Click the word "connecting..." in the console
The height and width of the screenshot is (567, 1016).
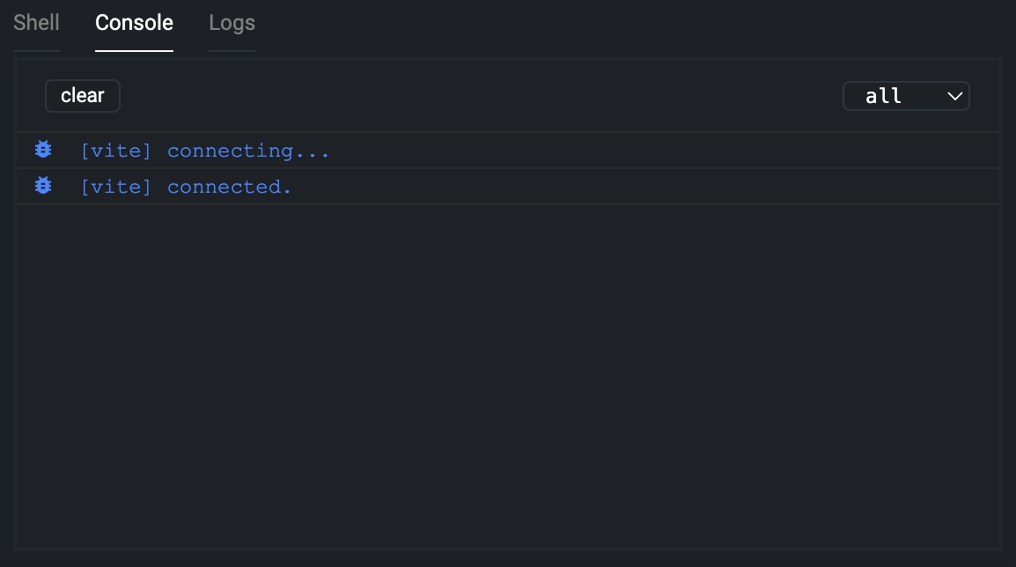[x=248, y=151]
